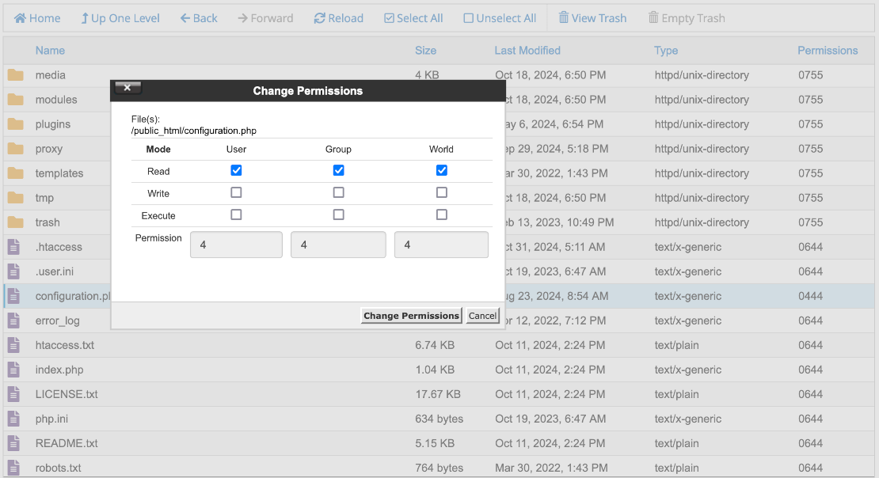Enable Execute permission for World

[x=441, y=214]
